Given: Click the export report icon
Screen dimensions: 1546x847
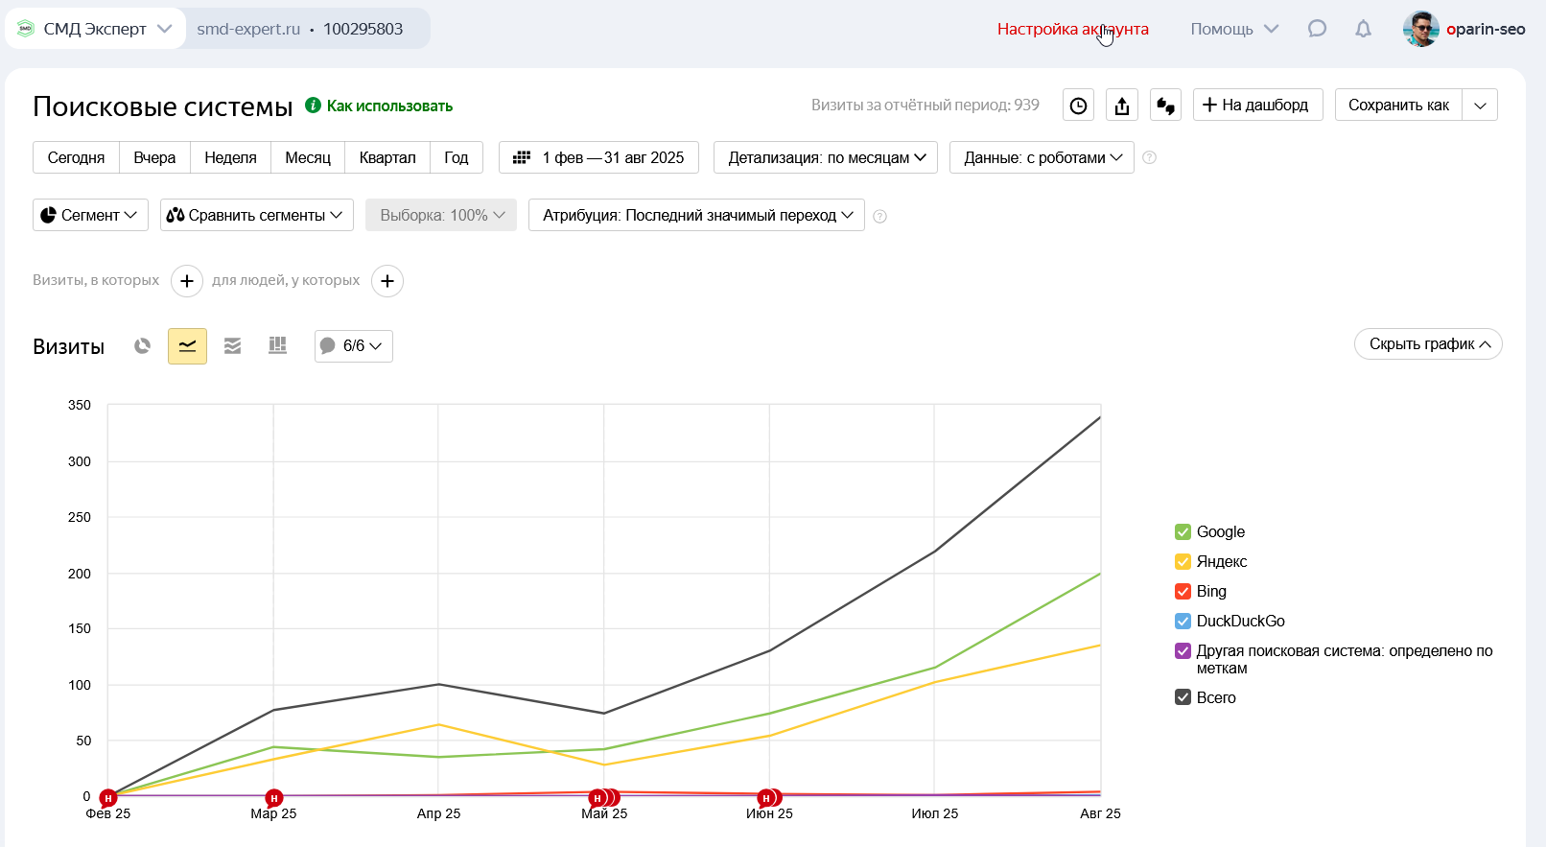Looking at the screenshot, I should click(1122, 106).
